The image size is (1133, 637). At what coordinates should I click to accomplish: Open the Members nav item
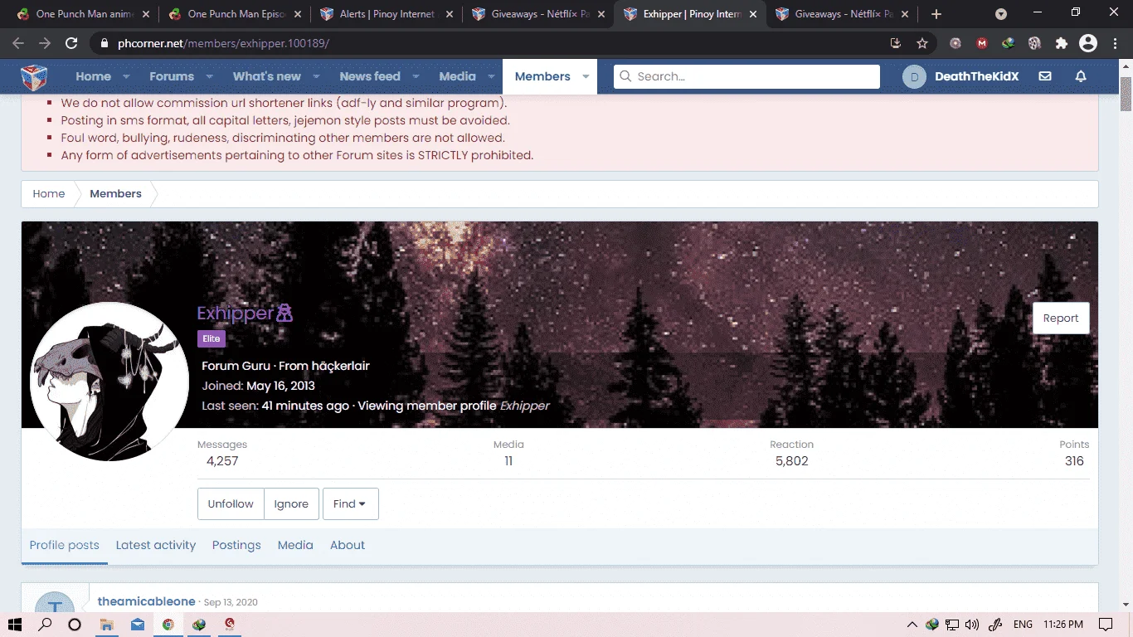click(x=542, y=76)
